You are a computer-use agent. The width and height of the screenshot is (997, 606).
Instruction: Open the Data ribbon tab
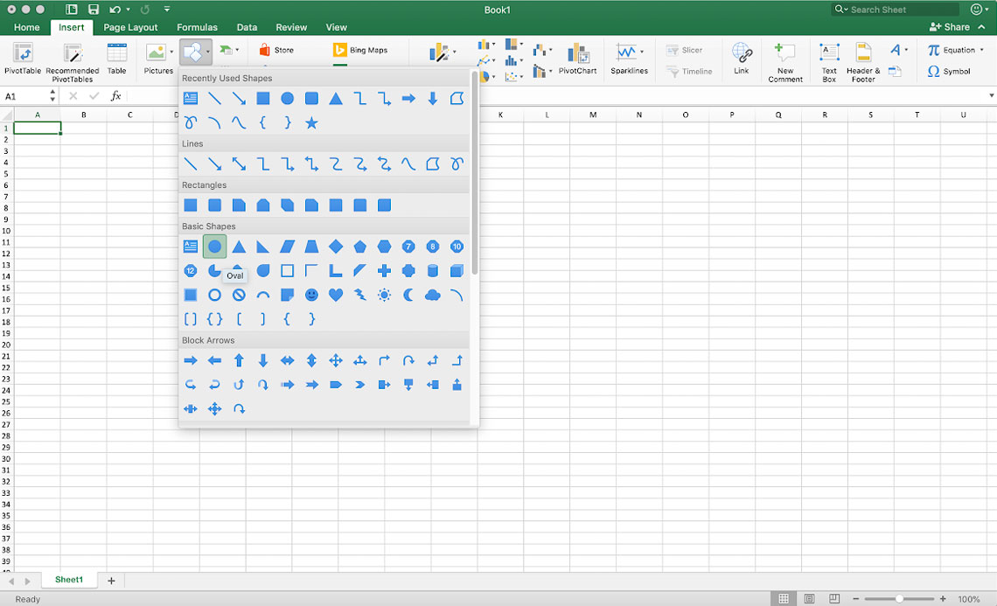click(247, 27)
